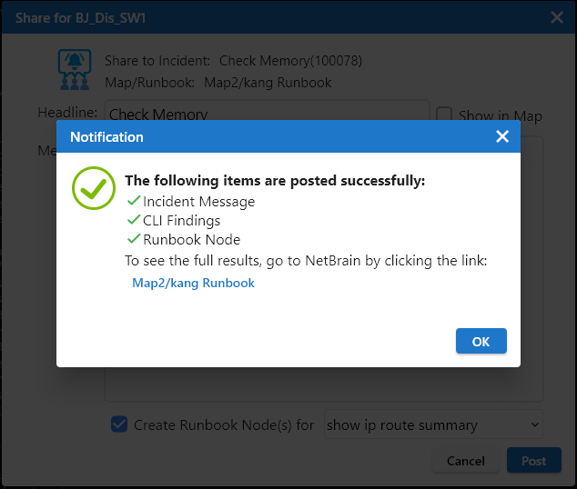Uncheck Create Runbook Node(s) for
Viewport: 577px width, 489px height.
point(118,424)
